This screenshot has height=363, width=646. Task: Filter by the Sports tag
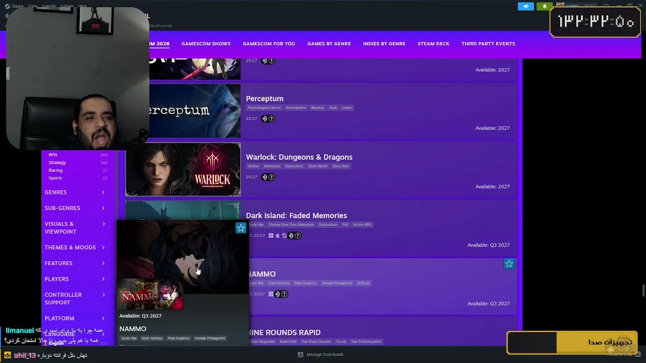click(x=55, y=178)
